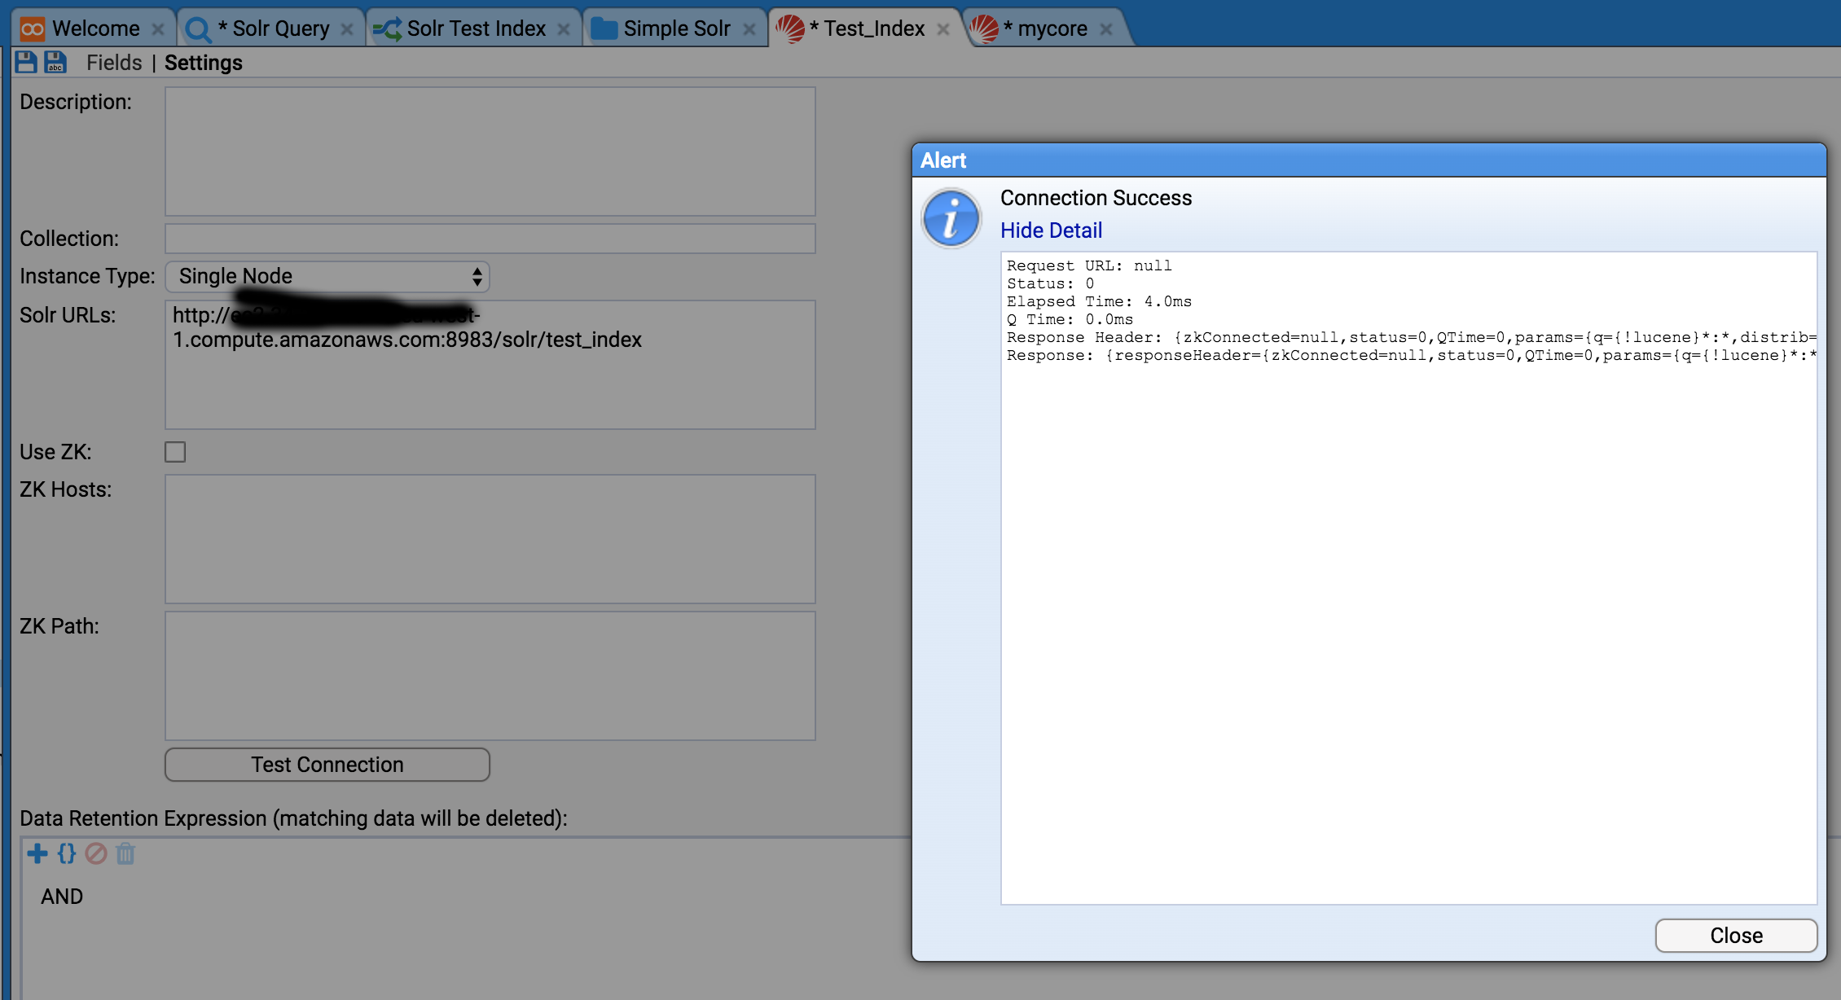Click Close in the Alert dialog
This screenshot has height=1000, width=1841.
pyautogui.click(x=1735, y=936)
